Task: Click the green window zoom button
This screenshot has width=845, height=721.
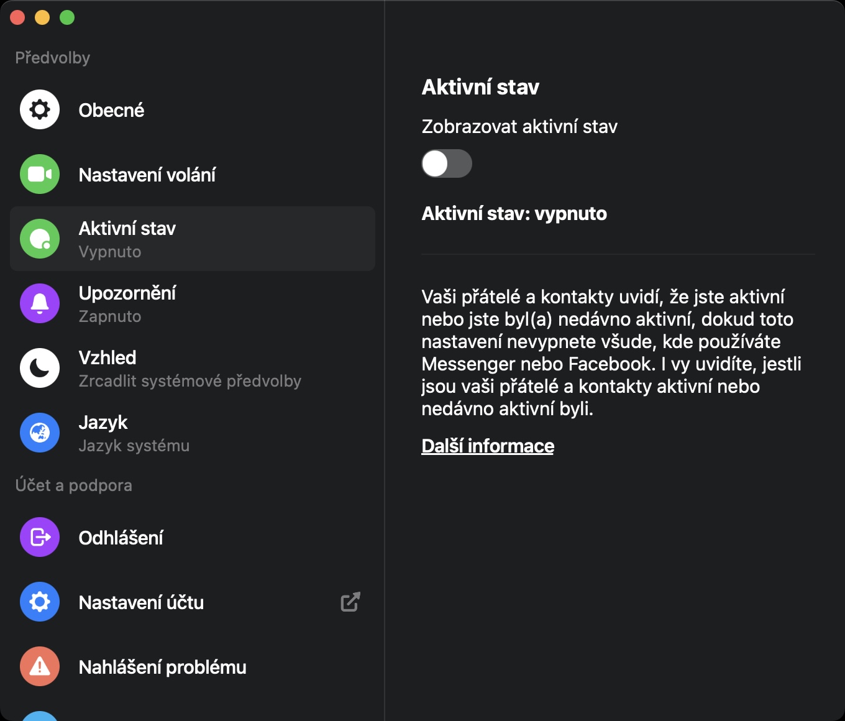Action: [x=67, y=17]
